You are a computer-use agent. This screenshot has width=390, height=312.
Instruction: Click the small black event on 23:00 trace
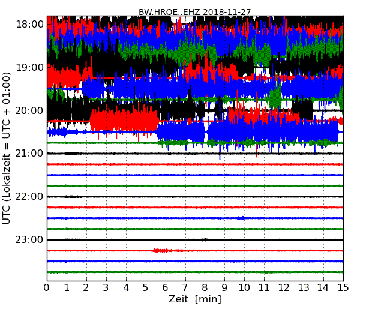[204, 240]
